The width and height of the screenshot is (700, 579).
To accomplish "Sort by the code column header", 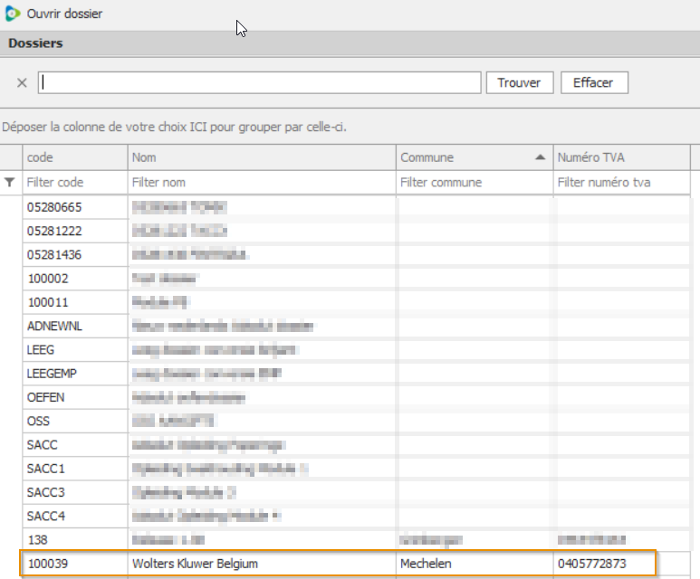I will click(75, 157).
